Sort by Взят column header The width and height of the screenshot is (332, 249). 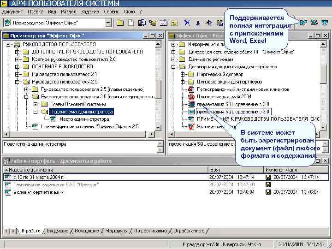click(236, 170)
